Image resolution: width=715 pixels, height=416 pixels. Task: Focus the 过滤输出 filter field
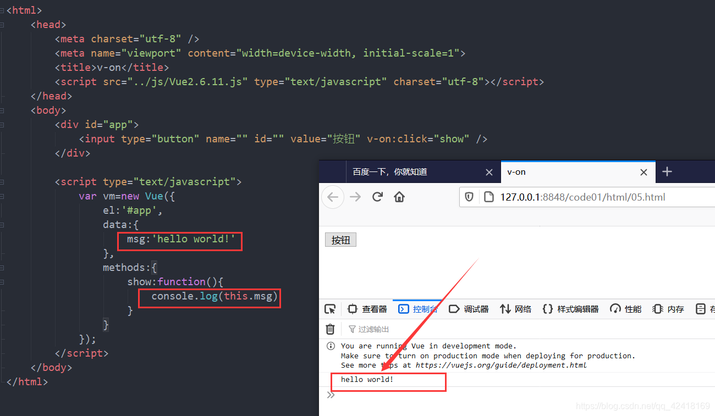pos(369,329)
